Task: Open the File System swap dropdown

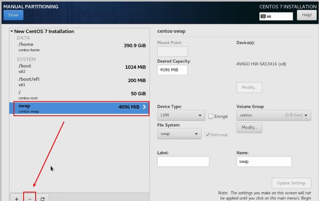Action: [x=179, y=134]
